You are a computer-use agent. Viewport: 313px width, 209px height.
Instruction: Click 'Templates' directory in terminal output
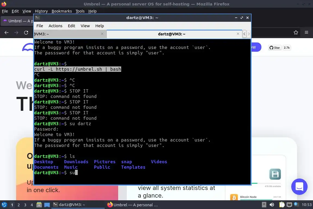pos(133,167)
